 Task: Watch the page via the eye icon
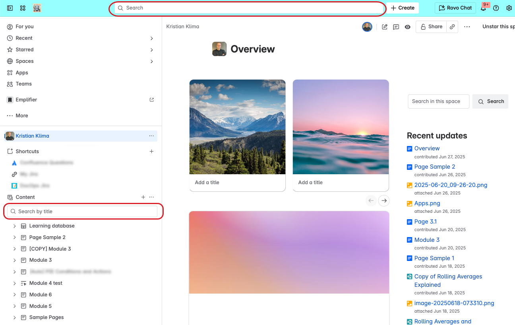407,27
